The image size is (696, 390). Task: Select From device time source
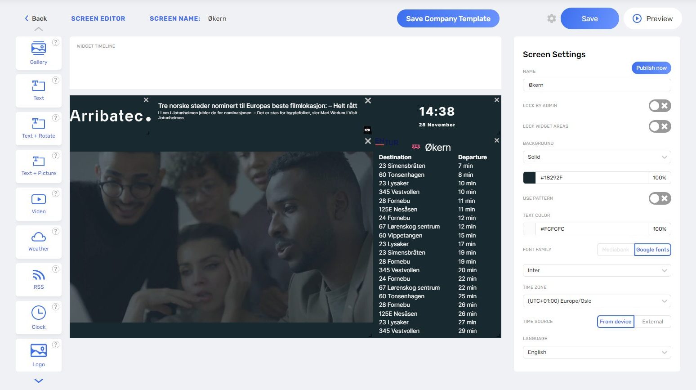click(616, 322)
